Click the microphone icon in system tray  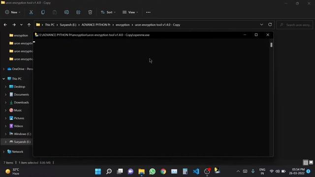pyautogui.click(x=253, y=172)
